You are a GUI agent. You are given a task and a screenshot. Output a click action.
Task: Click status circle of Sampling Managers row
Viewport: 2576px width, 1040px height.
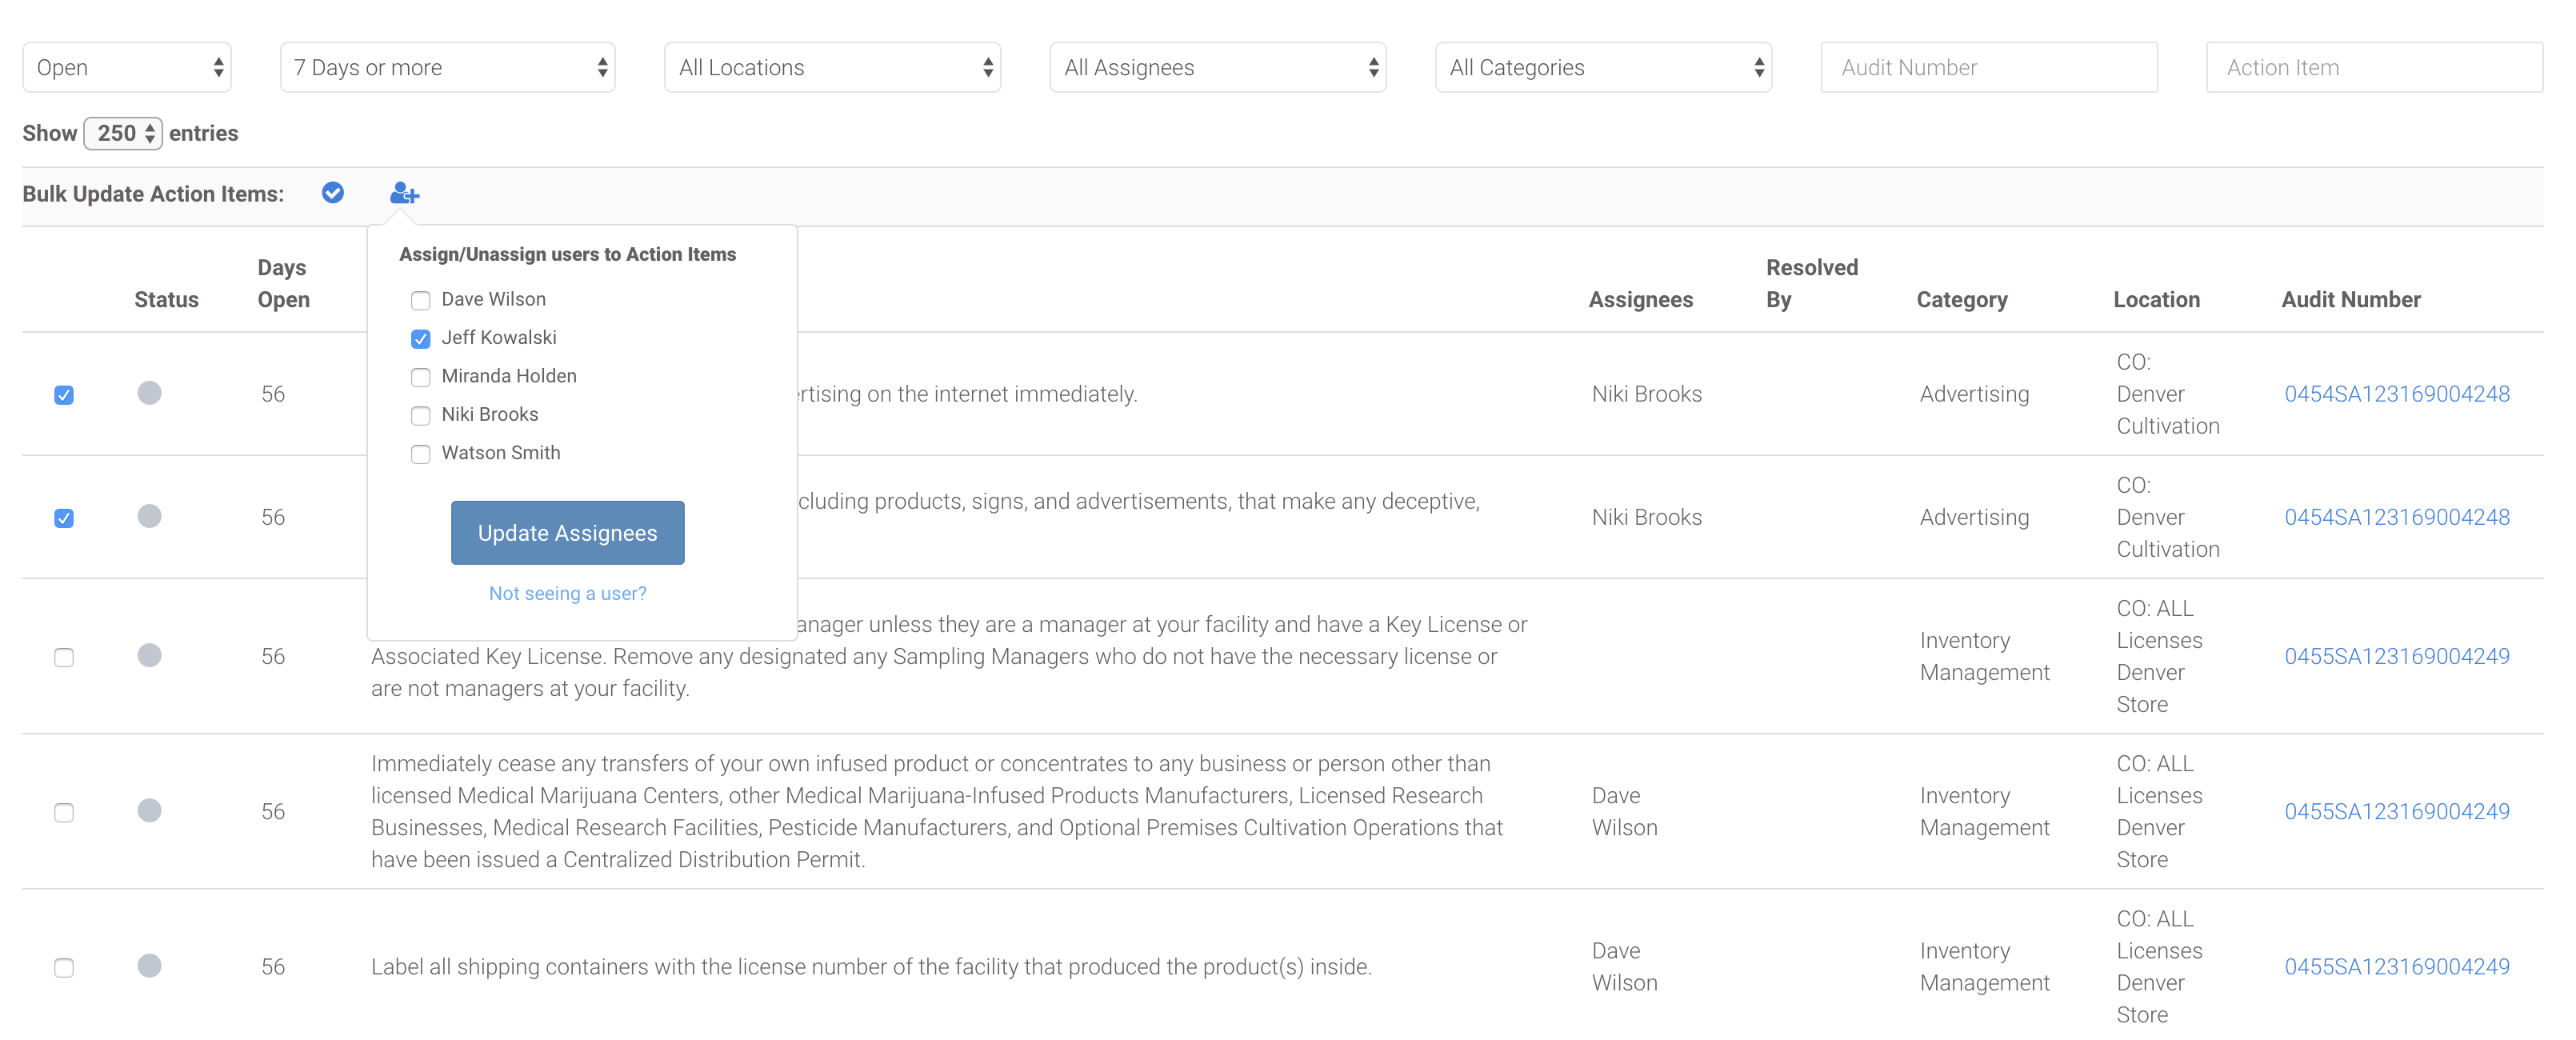click(x=149, y=655)
